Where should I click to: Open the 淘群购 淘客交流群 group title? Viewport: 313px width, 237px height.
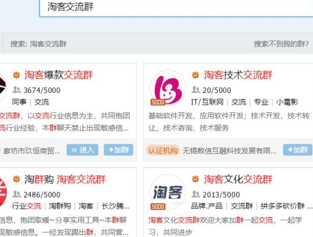(65, 180)
